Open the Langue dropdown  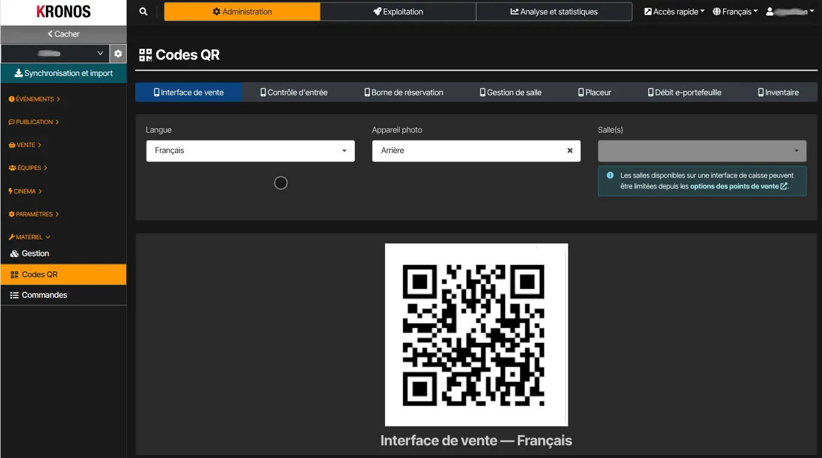click(250, 151)
